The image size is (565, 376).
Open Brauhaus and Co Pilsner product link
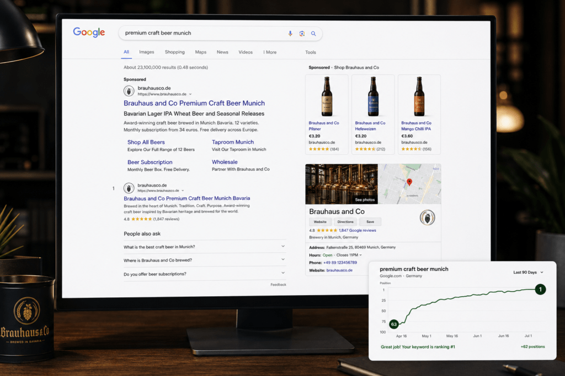[323, 126]
